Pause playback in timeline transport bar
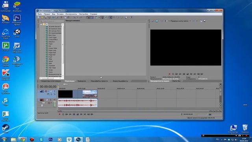The width and height of the screenshot is (252, 142). coord(74,114)
